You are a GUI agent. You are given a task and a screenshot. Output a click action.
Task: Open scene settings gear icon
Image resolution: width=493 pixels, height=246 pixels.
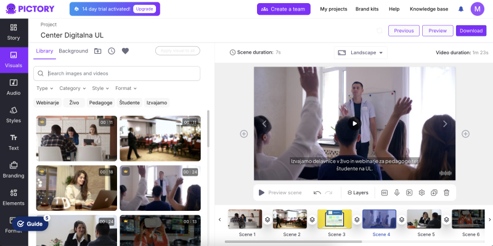pos(422,193)
